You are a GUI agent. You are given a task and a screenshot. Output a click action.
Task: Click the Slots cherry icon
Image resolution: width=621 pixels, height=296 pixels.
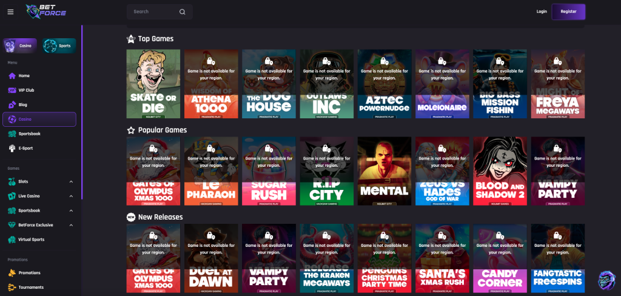click(12, 181)
